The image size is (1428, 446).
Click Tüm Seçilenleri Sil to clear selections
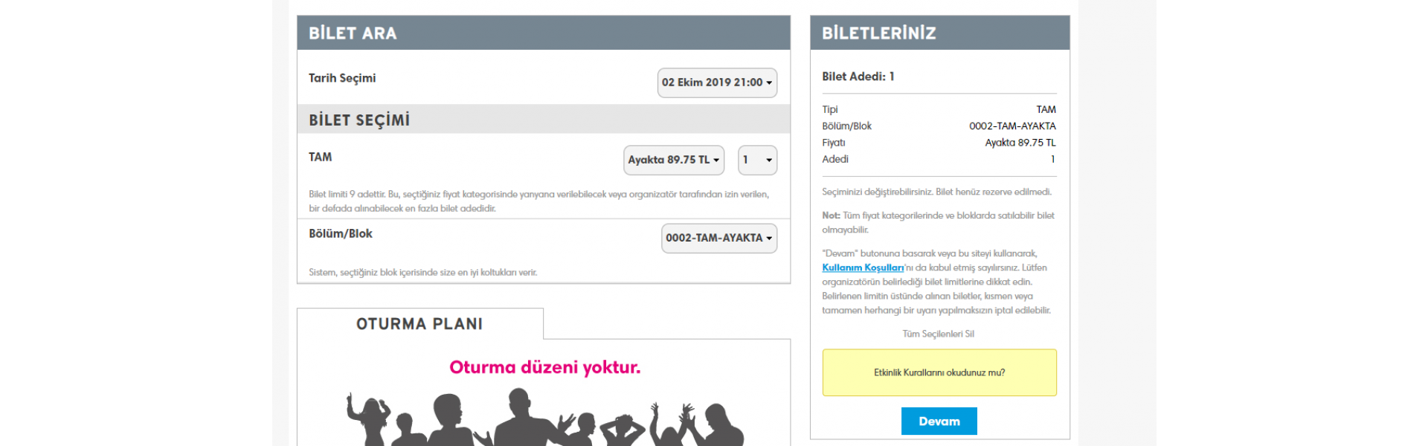click(x=938, y=334)
